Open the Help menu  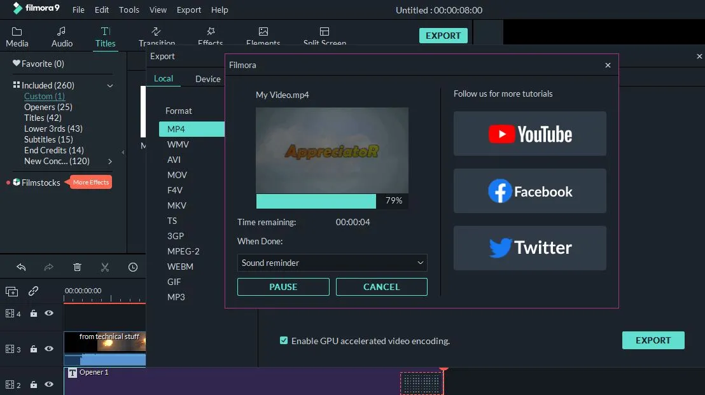coord(220,10)
